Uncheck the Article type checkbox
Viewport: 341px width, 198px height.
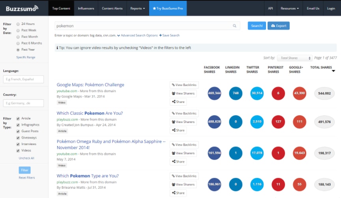[18, 119]
